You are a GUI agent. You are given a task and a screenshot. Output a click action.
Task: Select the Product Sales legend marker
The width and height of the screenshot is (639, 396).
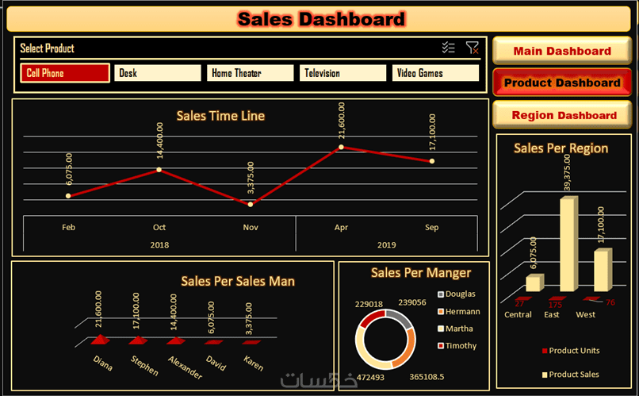click(545, 375)
